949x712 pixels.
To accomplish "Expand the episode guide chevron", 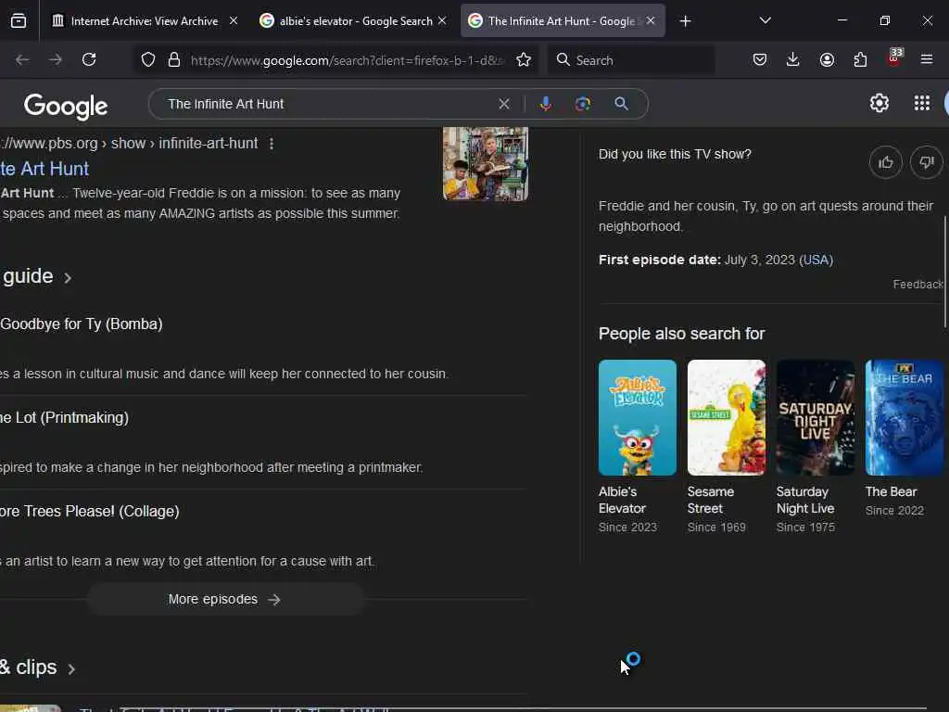I will [68, 278].
